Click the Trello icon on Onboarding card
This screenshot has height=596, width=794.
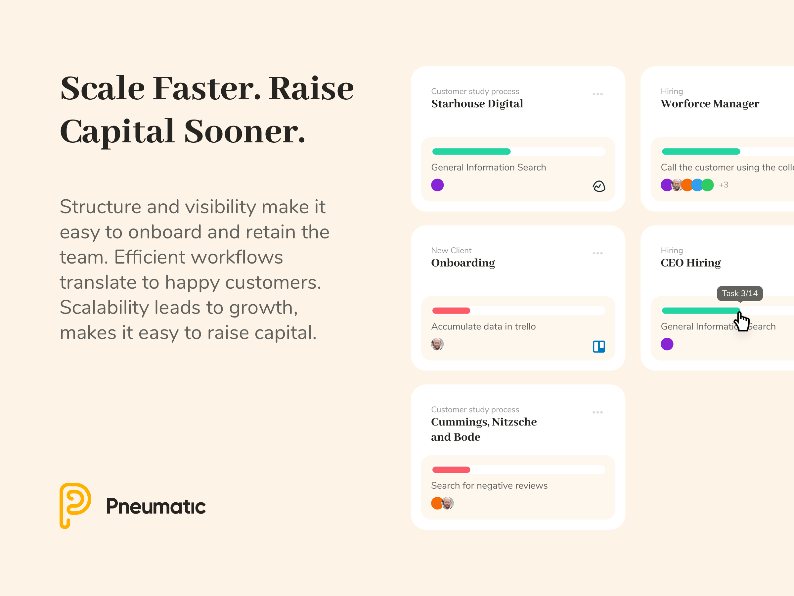click(599, 346)
